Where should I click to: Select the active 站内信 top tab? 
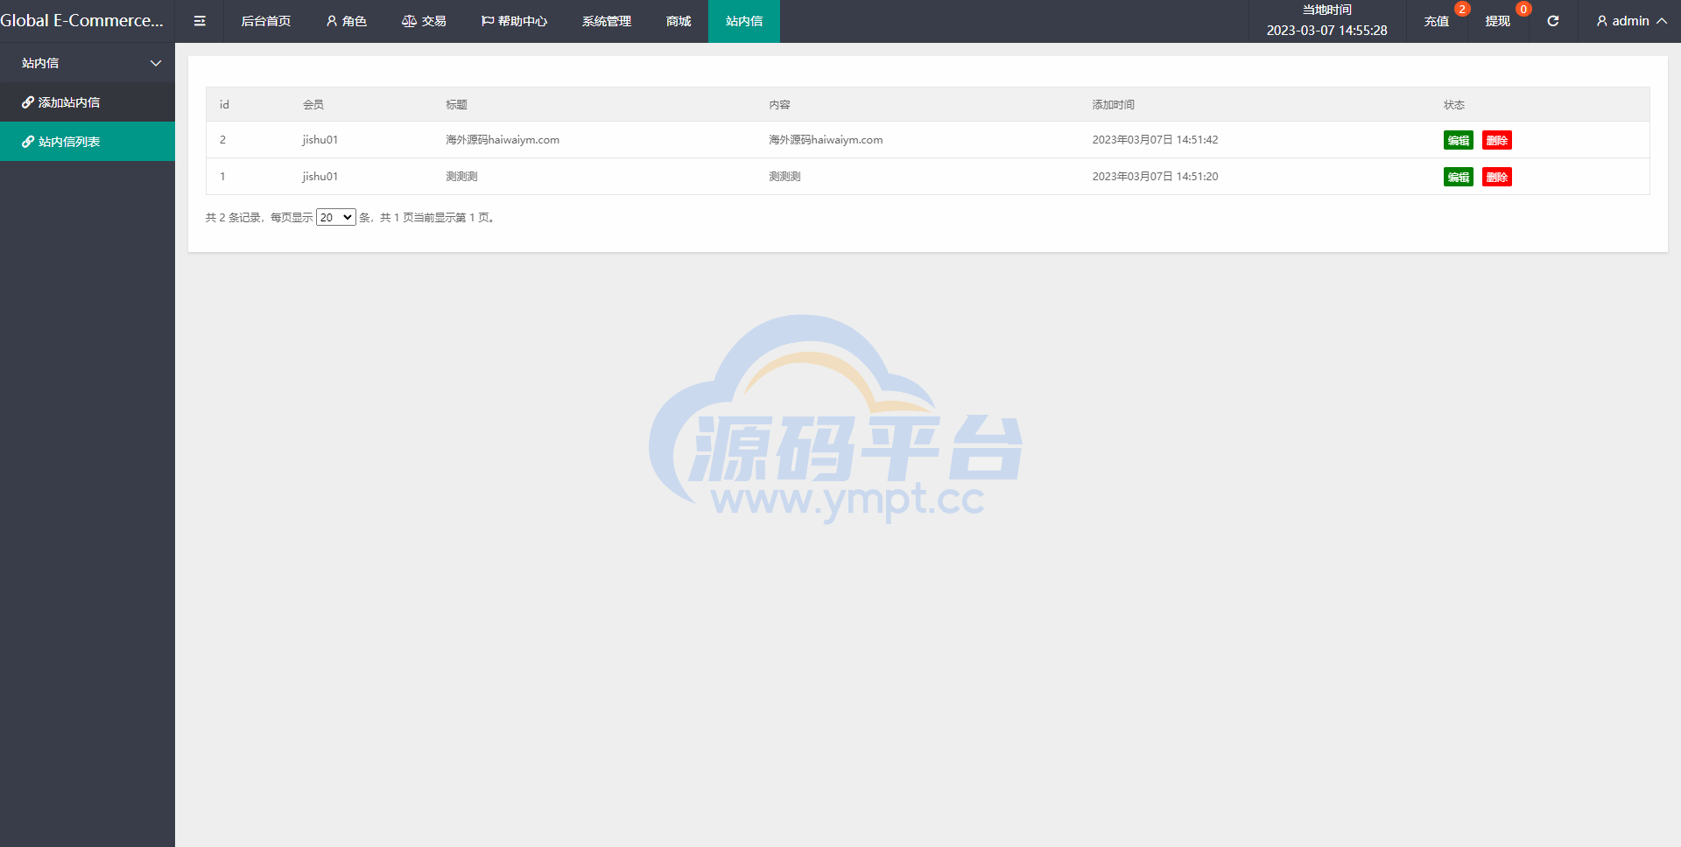744,21
